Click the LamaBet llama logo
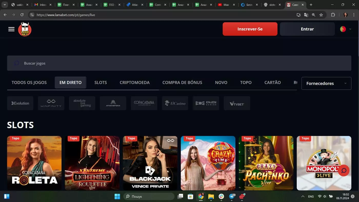 pyautogui.click(x=25, y=29)
